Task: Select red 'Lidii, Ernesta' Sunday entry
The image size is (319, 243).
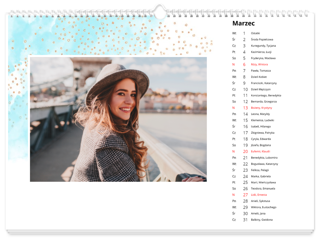Action: coord(259,195)
